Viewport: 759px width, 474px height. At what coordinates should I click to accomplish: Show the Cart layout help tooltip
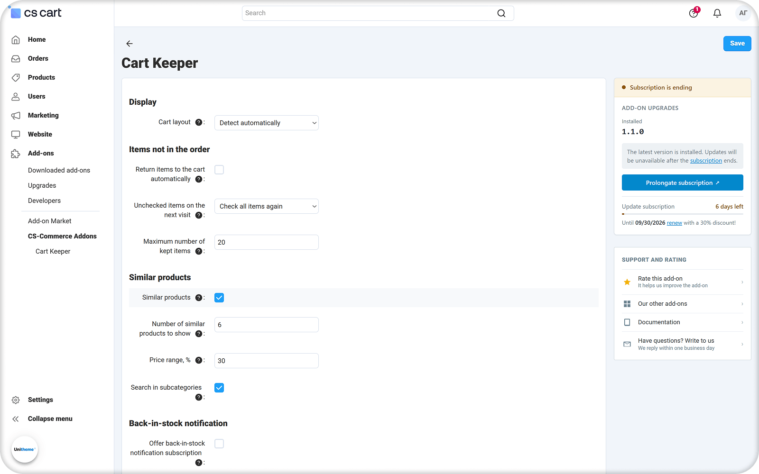coord(199,122)
